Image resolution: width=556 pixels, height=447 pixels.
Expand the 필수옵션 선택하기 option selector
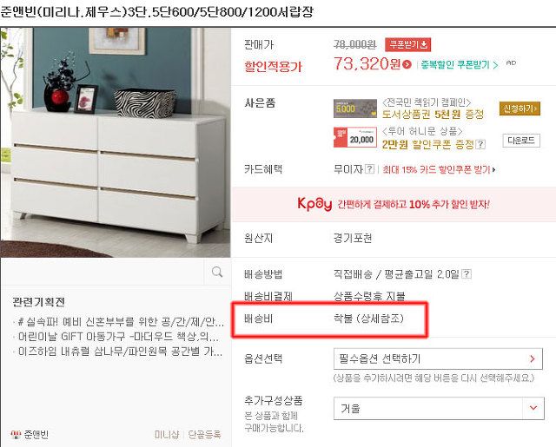pyautogui.click(x=438, y=358)
